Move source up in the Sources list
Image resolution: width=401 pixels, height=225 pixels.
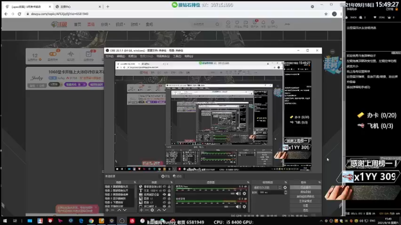pos(158,210)
